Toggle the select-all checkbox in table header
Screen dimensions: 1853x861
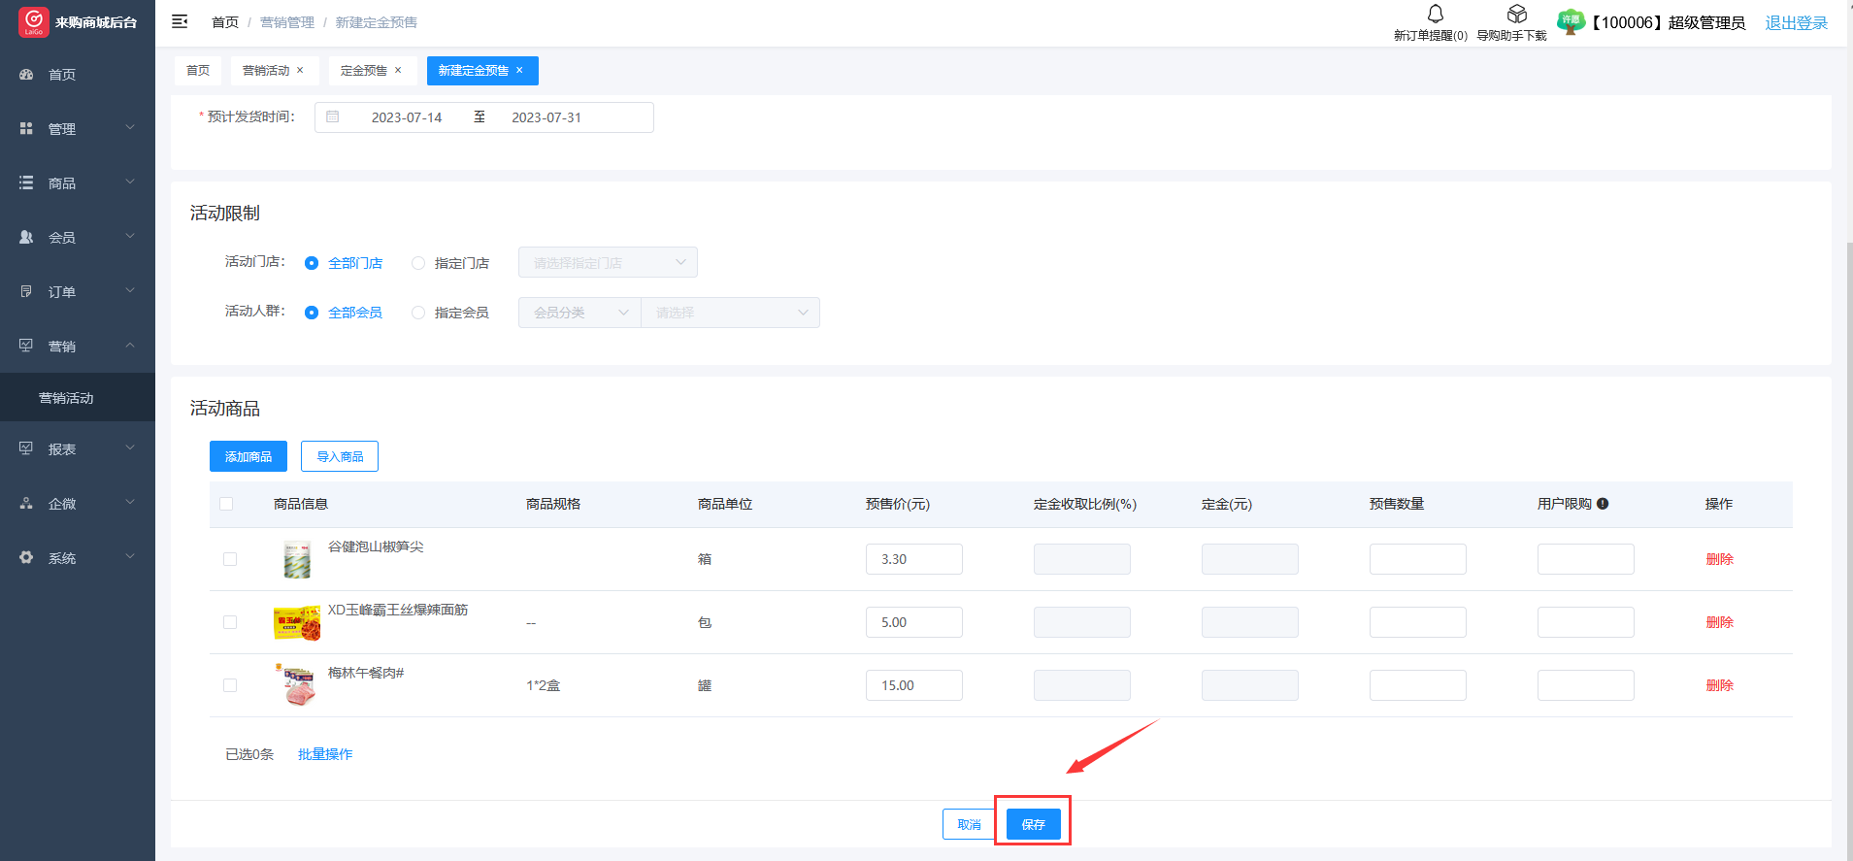pos(226,504)
